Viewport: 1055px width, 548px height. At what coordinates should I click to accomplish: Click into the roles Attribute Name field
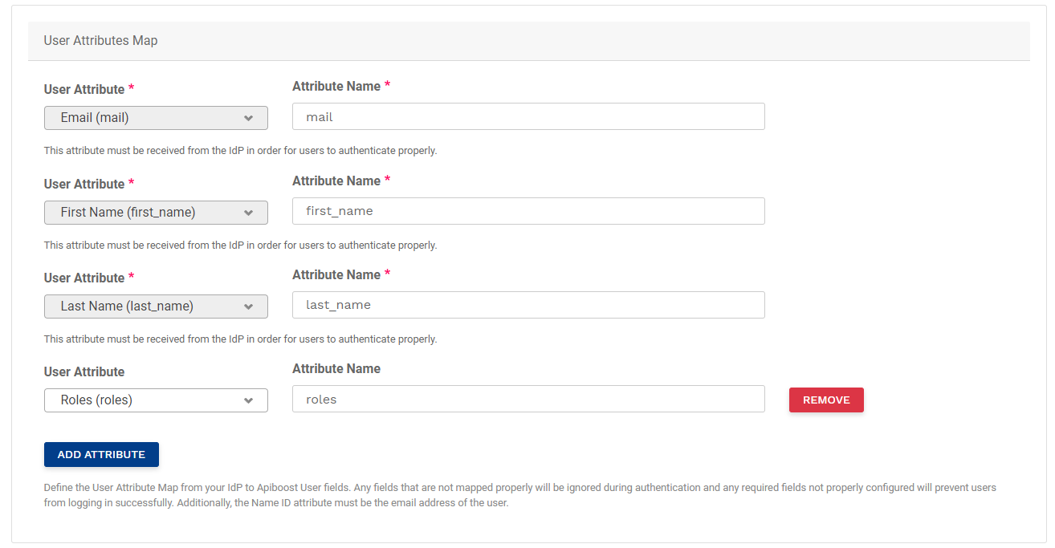click(x=528, y=399)
